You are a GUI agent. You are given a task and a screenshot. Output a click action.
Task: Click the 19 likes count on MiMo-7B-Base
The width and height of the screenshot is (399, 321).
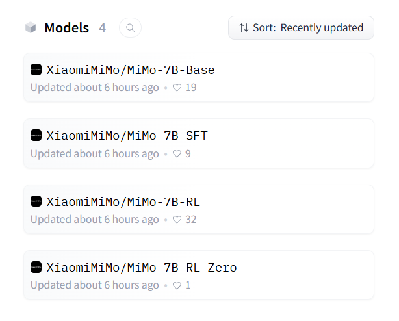click(x=191, y=88)
